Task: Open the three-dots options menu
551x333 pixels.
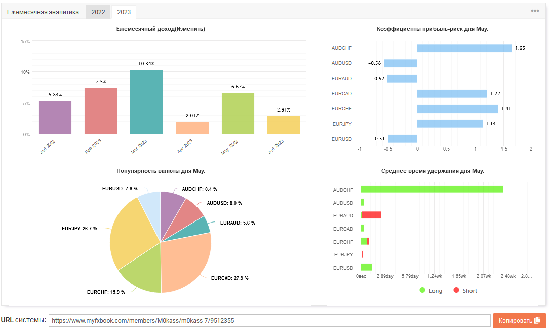Action: [x=534, y=11]
